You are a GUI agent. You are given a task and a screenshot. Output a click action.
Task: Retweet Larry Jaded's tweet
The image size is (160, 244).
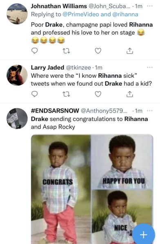click(x=66, y=94)
